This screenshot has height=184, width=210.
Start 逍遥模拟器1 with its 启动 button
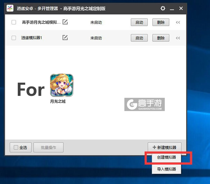point(139,38)
